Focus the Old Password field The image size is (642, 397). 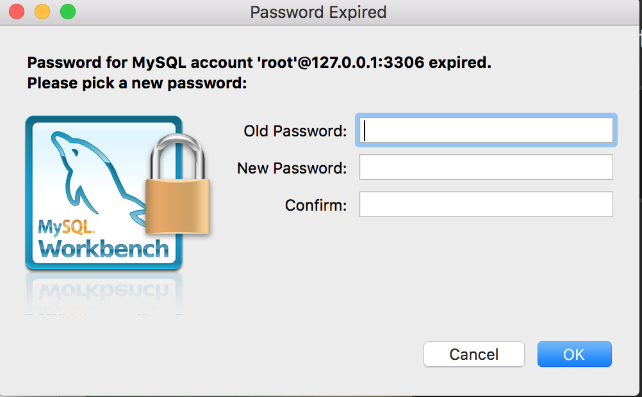tap(486, 130)
